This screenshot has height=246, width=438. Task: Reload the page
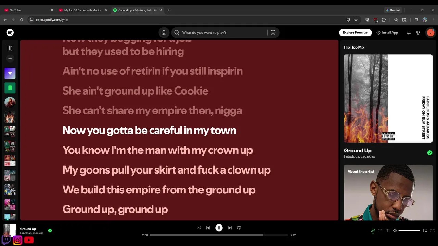coord(22,20)
